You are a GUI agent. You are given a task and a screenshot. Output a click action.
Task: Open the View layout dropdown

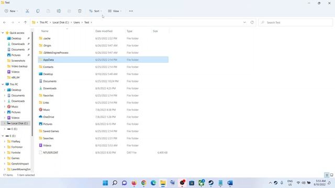coord(115,11)
